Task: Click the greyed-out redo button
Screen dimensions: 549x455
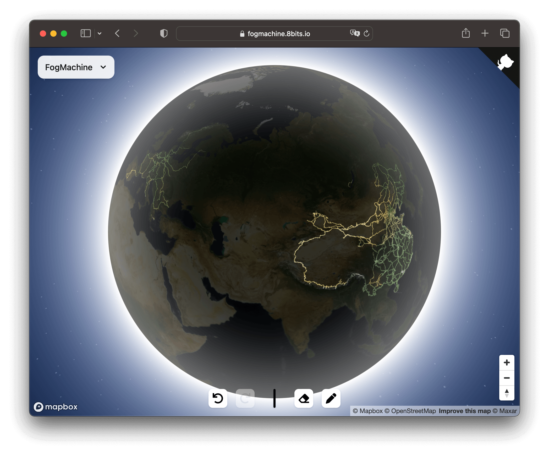Action: tap(245, 398)
